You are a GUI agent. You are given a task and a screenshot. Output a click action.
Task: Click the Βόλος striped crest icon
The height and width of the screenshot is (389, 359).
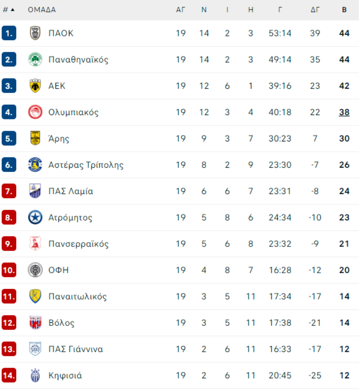tap(35, 323)
